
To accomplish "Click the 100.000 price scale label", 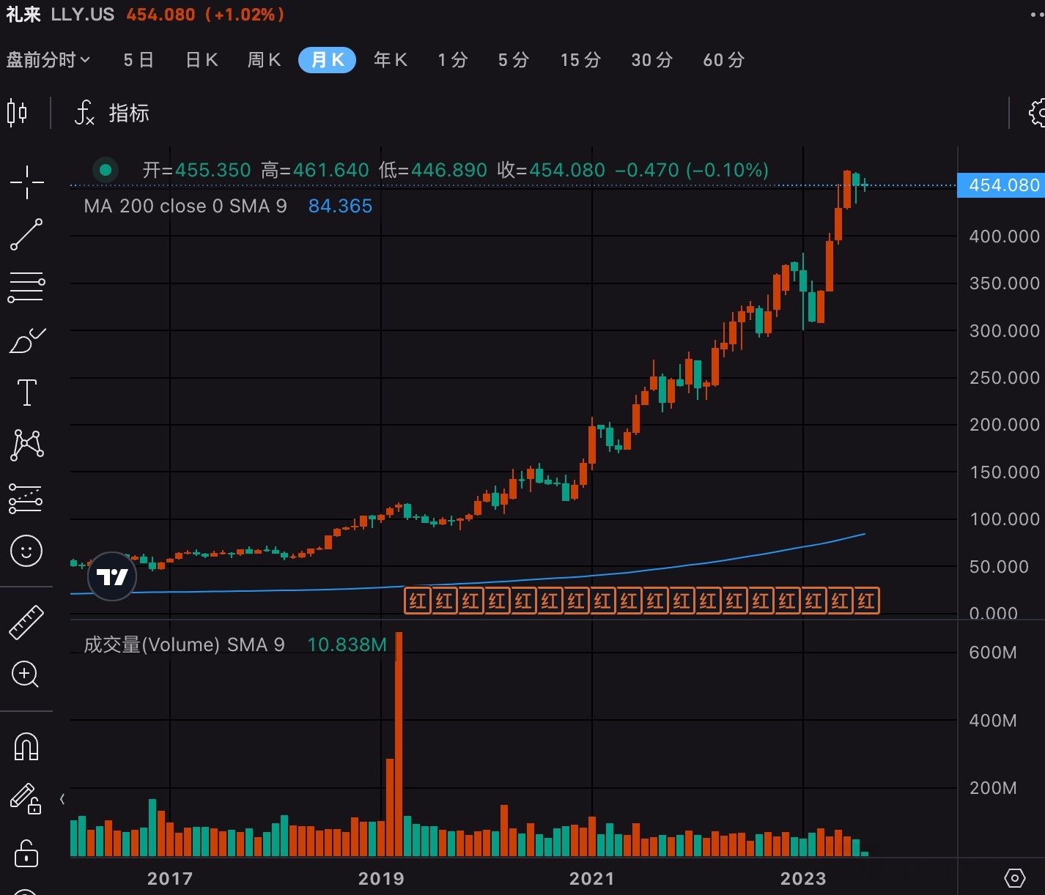I will point(1005,519).
